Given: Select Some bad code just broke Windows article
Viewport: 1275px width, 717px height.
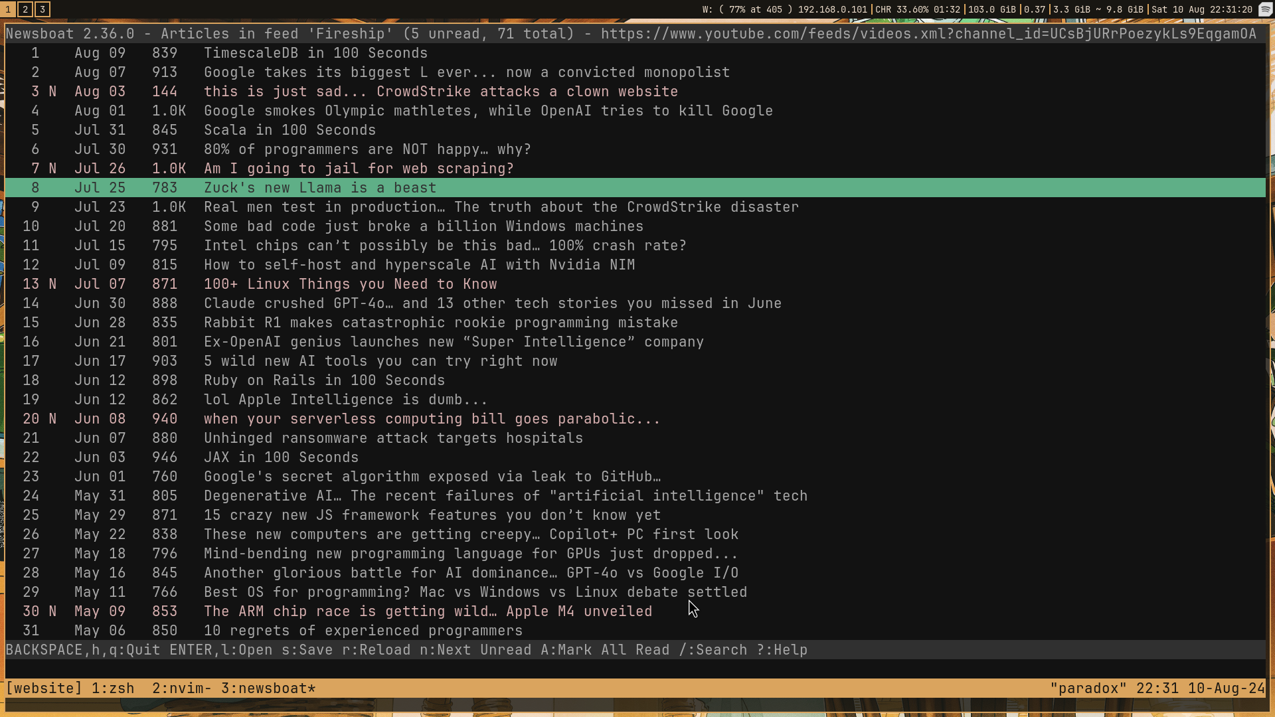Looking at the screenshot, I should 635,226.
